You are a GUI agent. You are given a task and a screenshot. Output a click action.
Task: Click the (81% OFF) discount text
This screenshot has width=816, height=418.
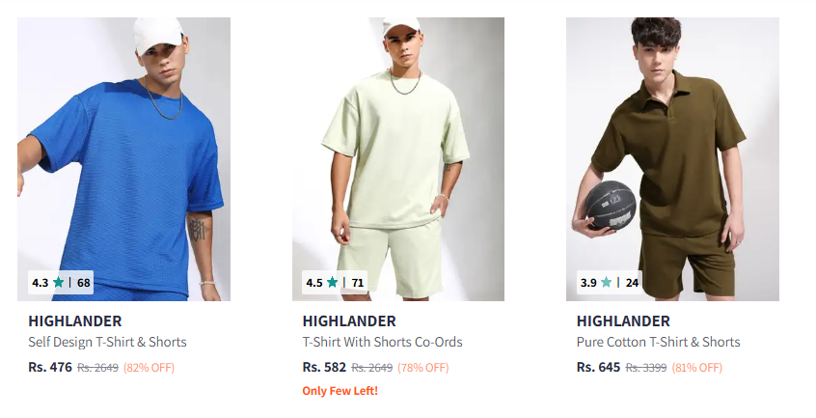(x=696, y=368)
